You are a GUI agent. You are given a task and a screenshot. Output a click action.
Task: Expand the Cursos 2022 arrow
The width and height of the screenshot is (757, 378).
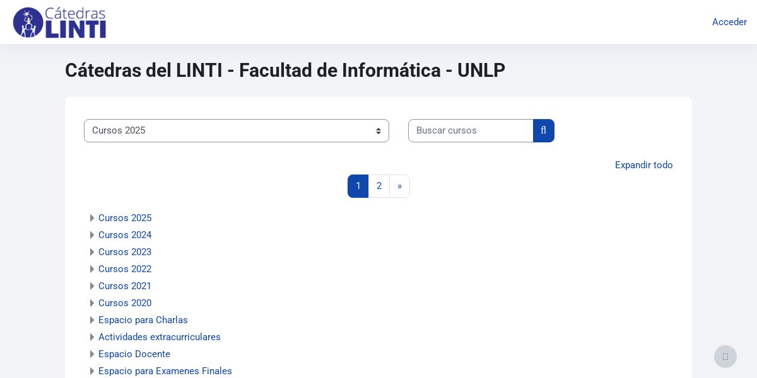click(x=92, y=269)
